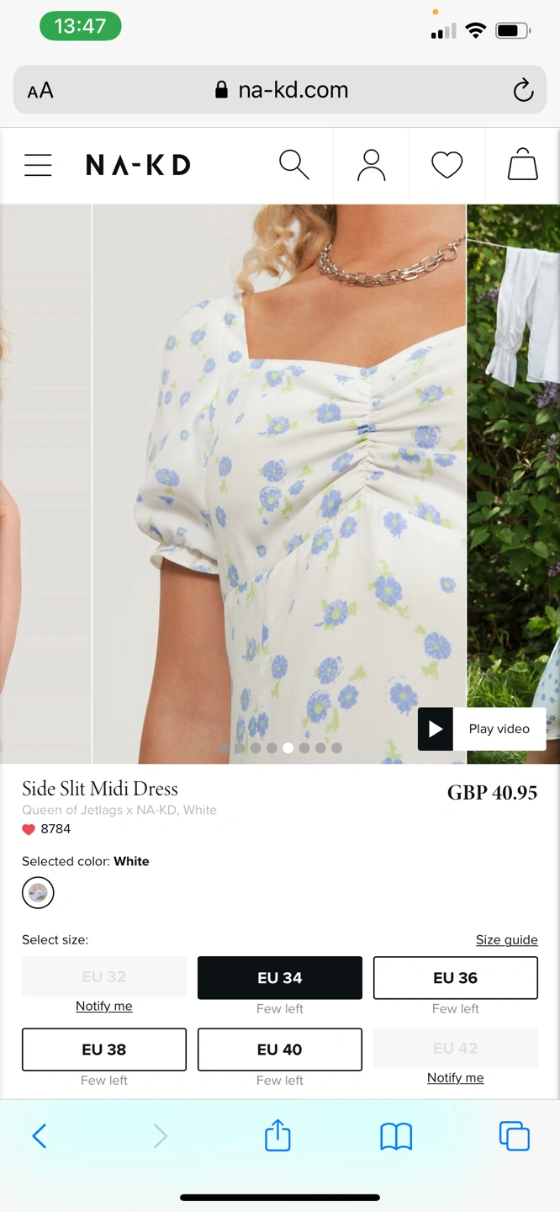Show open Safari tabs
560x1212 pixels.
[x=514, y=1136]
